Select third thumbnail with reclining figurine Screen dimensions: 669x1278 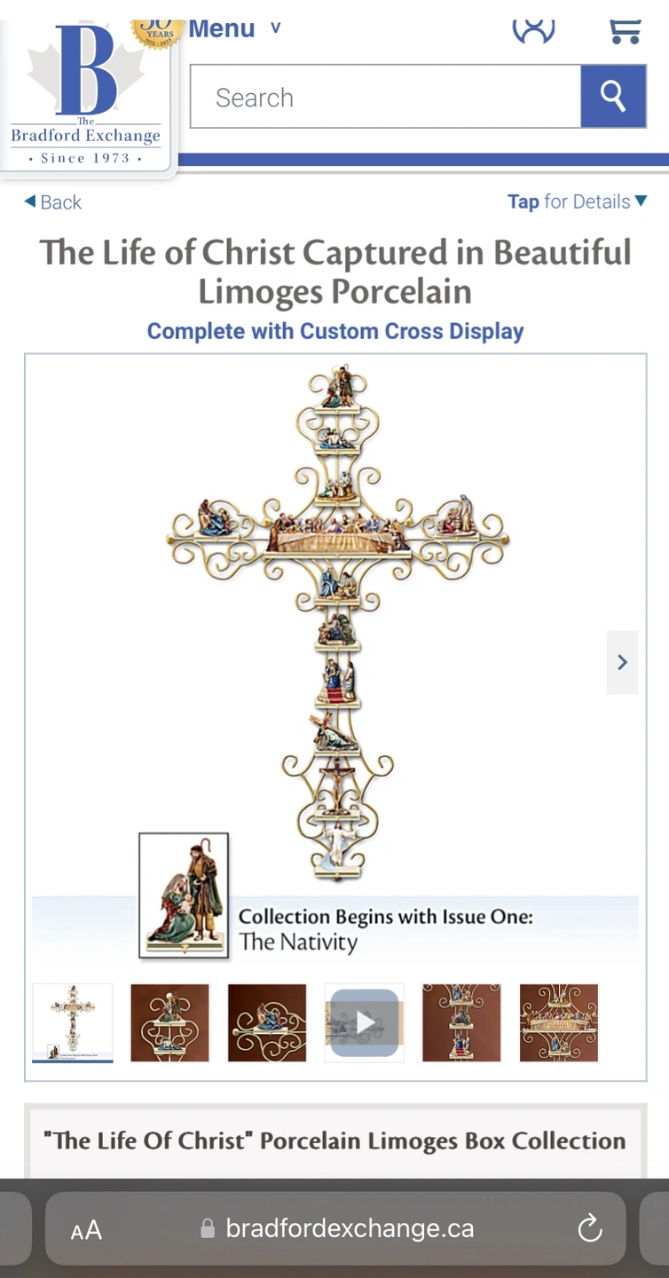267,1022
